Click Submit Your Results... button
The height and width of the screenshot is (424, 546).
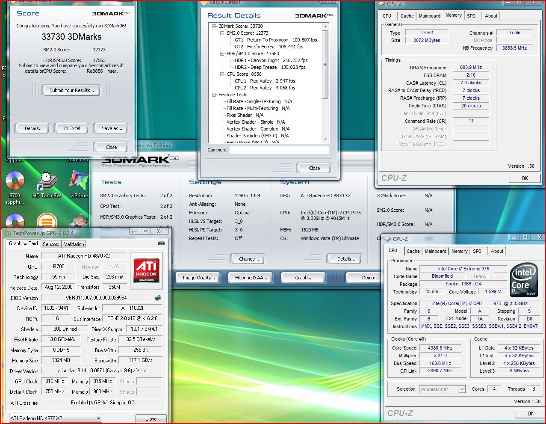click(72, 90)
